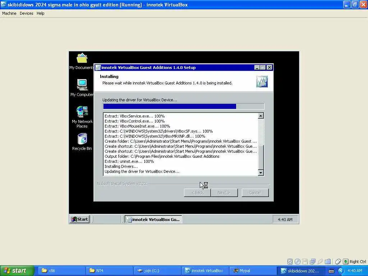368x276 pixels.
Task: Select My Network Places on guest desktop
Action: [82, 117]
